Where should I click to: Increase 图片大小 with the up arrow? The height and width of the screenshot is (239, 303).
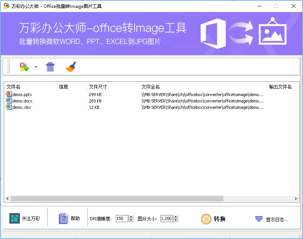click(175, 217)
